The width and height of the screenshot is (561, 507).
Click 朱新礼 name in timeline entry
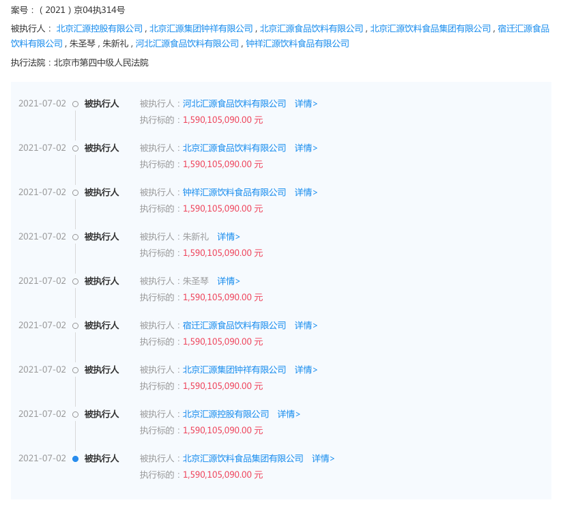(196, 237)
